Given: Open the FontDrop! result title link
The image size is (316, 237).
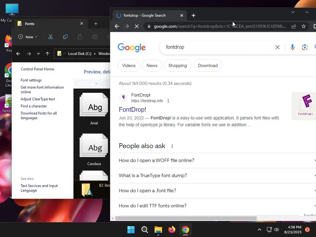Looking at the screenshot, I should coord(132,110).
